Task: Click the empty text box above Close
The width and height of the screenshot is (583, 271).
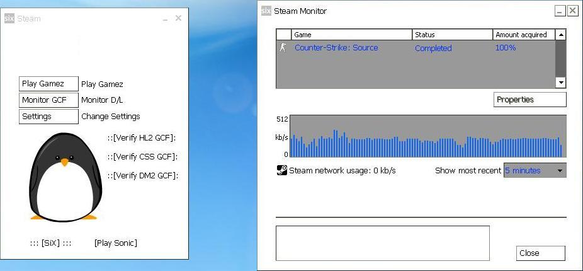Action: tap(383, 243)
